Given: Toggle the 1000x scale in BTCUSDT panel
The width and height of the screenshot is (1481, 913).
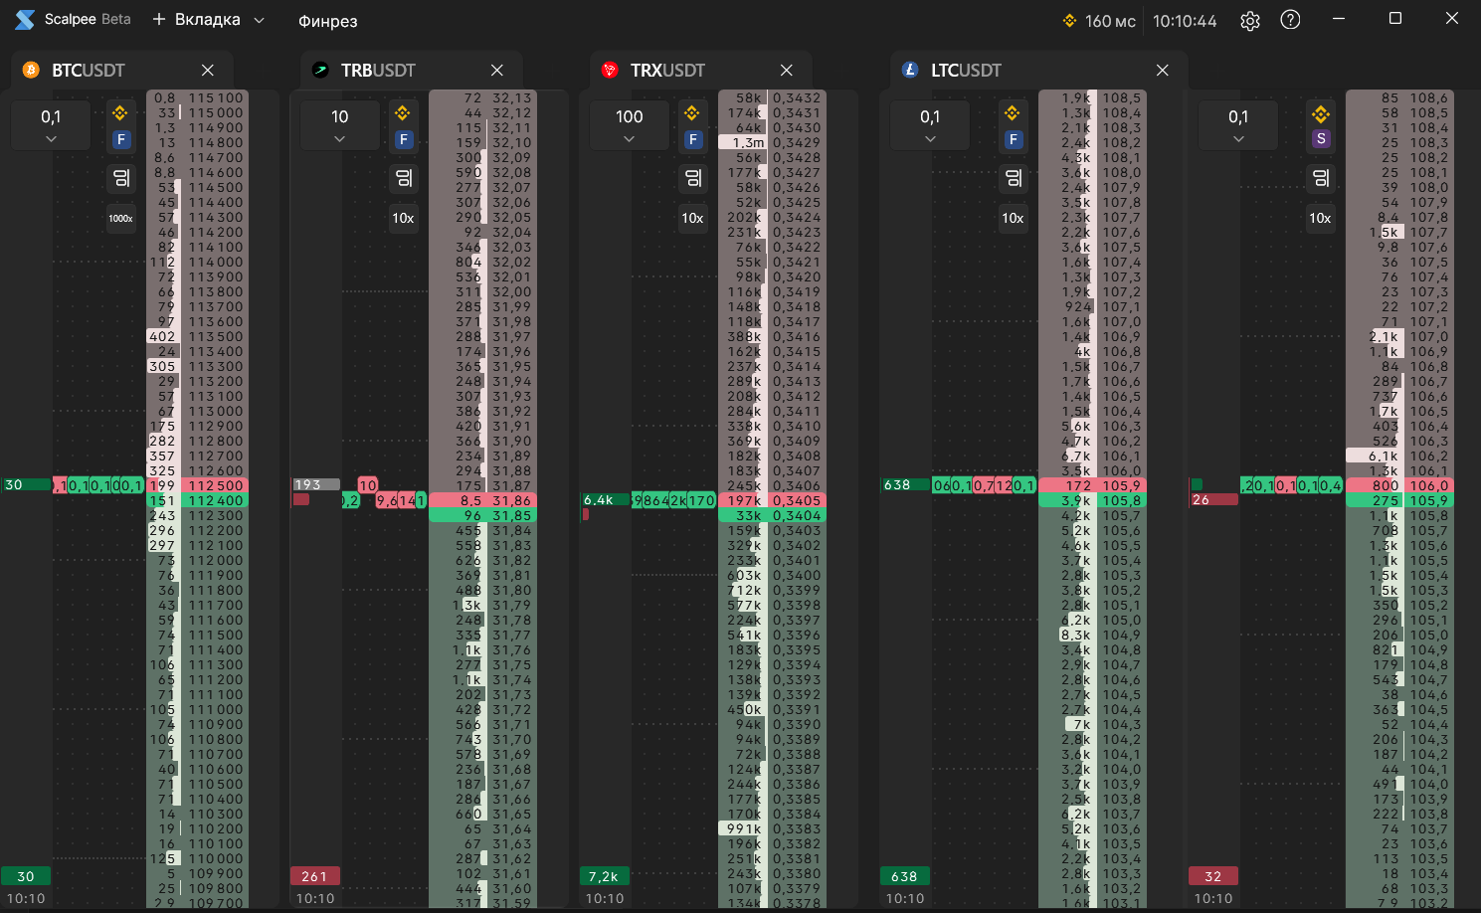Looking at the screenshot, I should [x=120, y=218].
